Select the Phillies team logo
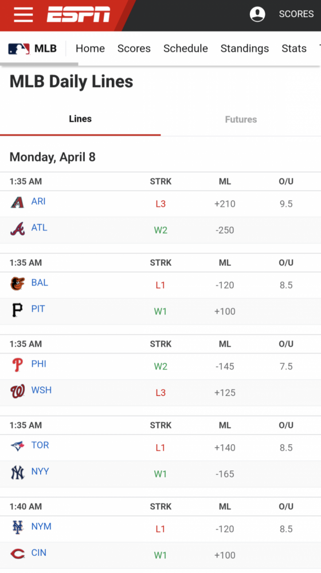 coord(17,364)
